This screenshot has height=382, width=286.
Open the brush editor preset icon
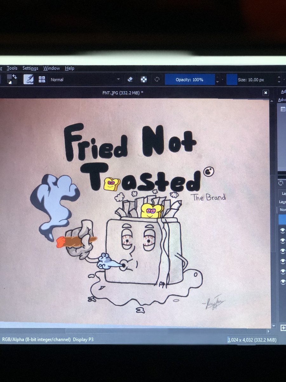tap(29, 79)
